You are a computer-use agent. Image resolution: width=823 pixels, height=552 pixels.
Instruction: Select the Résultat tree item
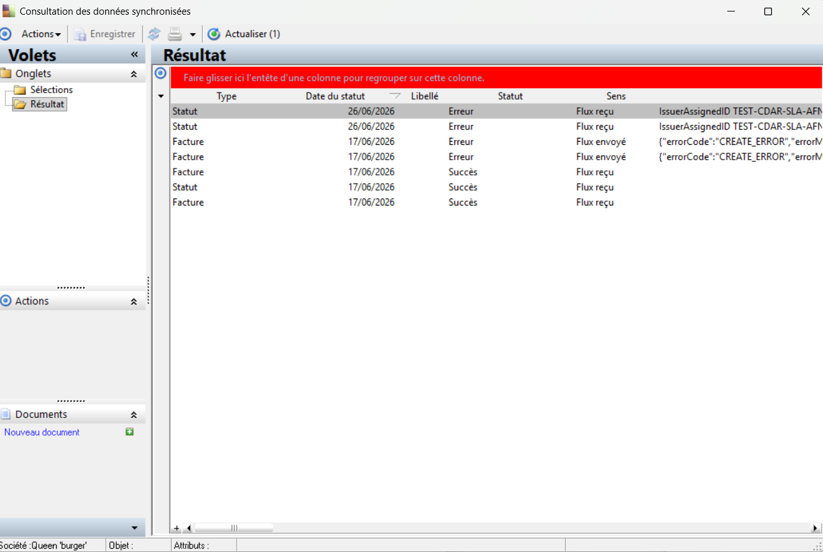(x=47, y=103)
